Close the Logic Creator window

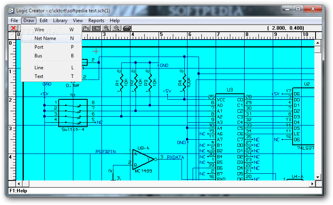313,9
